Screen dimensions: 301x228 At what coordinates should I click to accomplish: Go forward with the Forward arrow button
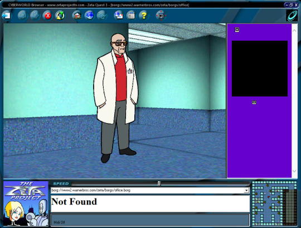pyautogui.click(x=35, y=16)
